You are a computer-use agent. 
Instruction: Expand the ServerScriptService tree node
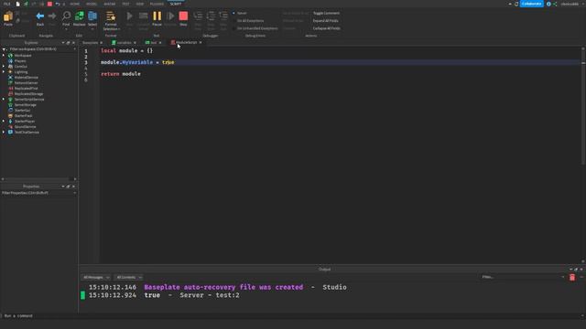4,100
